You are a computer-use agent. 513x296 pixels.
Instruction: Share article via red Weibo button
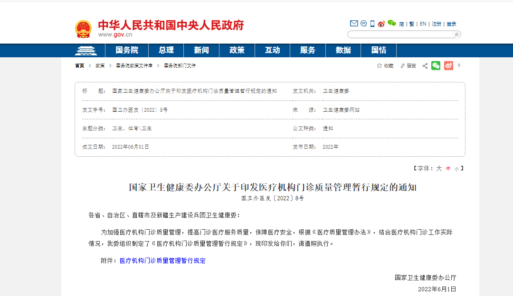coord(448,66)
